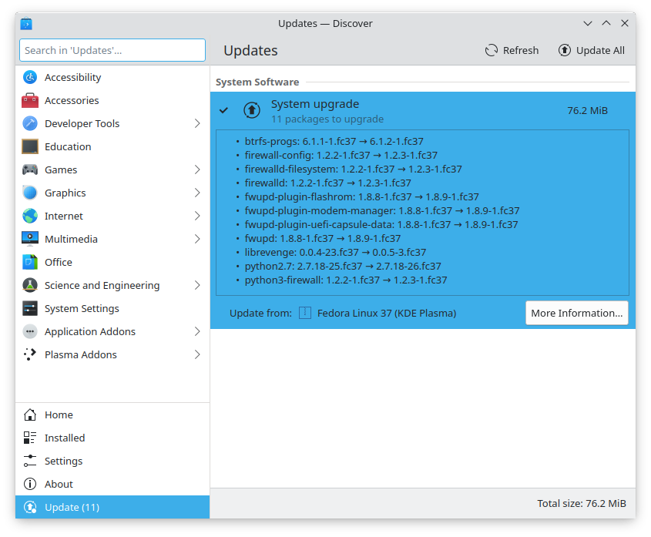Click inside the Search in Updates field
Image resolution: width=651 pixels, height=537 pixels.
(x=112, y=49)
